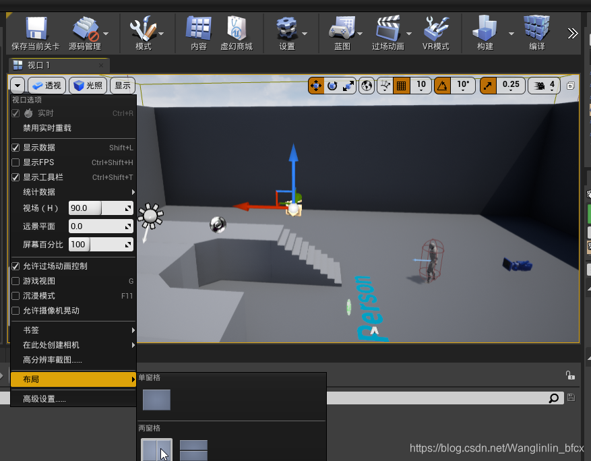
Task: Toggle rotation snapping angle icon
Action: point(442,86)
